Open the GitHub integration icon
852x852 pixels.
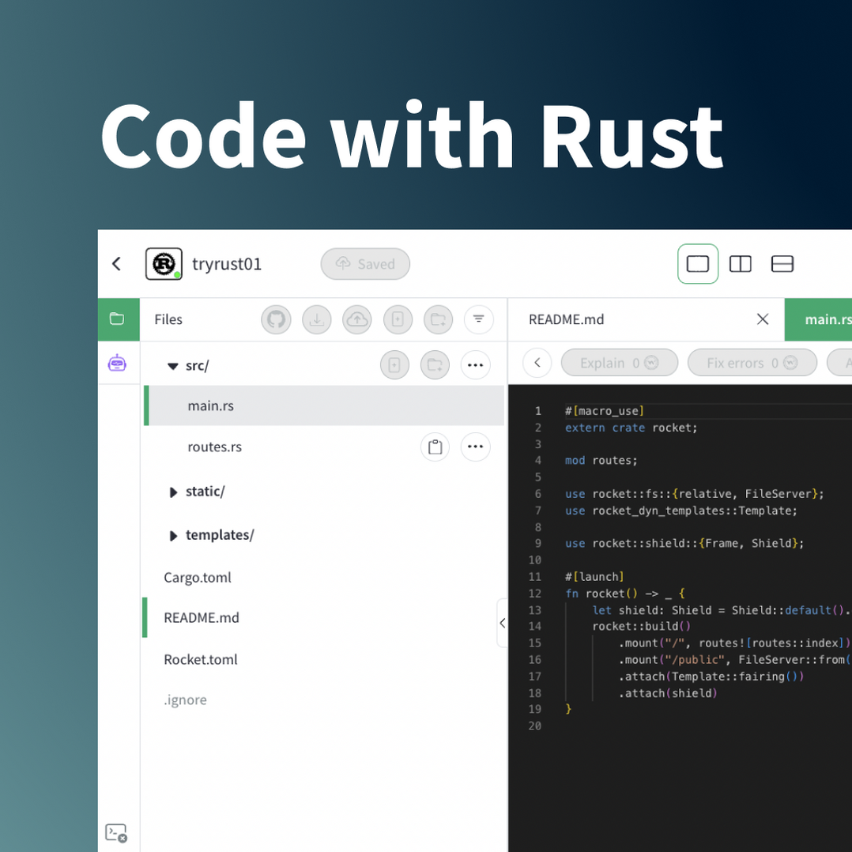pos(276,319)
